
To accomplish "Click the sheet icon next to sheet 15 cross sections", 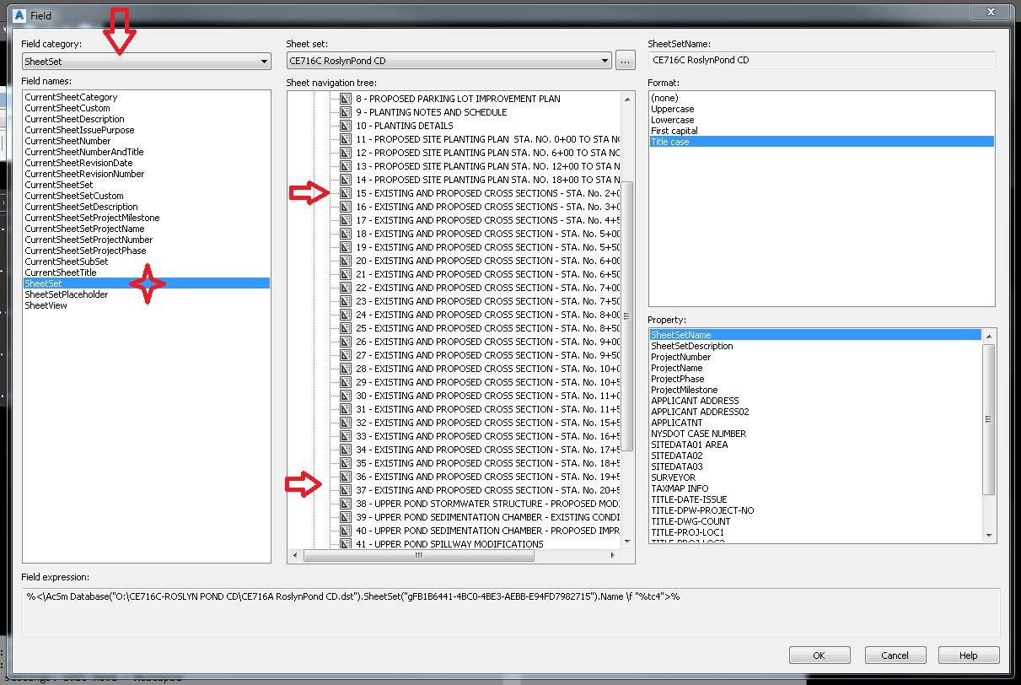I will [x=345, y=192].
